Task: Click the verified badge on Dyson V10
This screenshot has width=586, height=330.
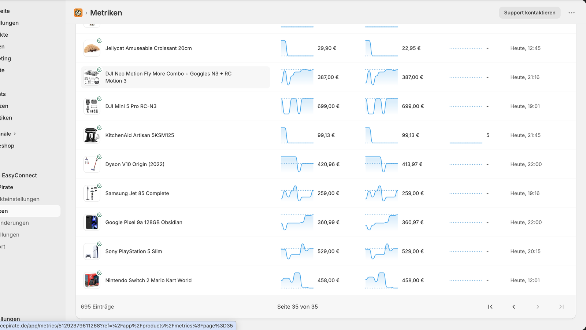Action: [x=99, y=157]
